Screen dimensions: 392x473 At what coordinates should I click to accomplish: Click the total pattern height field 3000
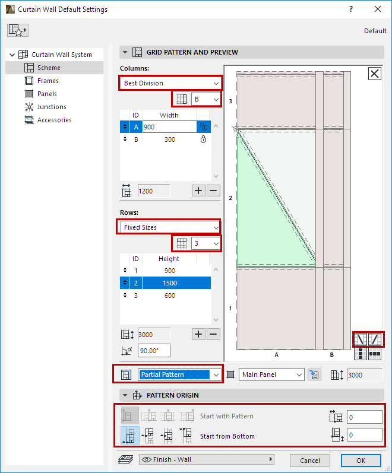154,335
